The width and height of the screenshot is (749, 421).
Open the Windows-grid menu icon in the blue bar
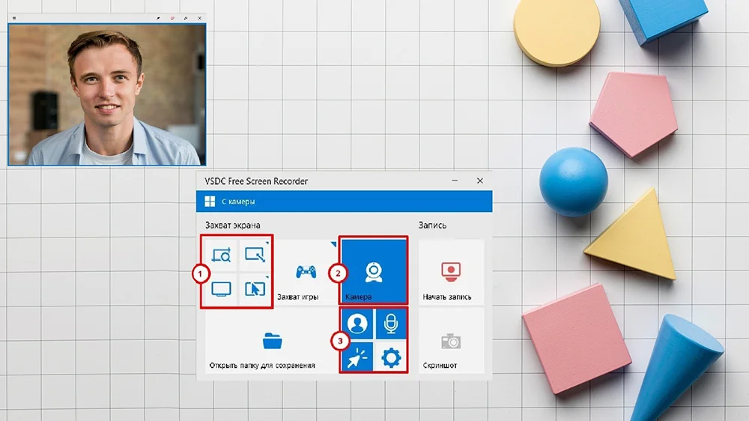pyautogui.click(x=210, y=202)
